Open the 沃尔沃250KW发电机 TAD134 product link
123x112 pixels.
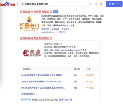(43, 88)
